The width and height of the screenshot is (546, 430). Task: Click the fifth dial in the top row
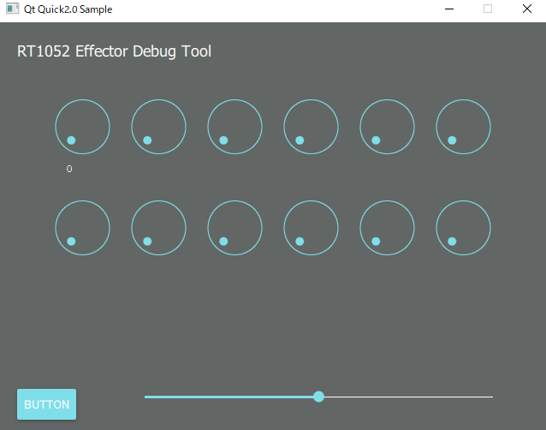[x=387, y=127]
